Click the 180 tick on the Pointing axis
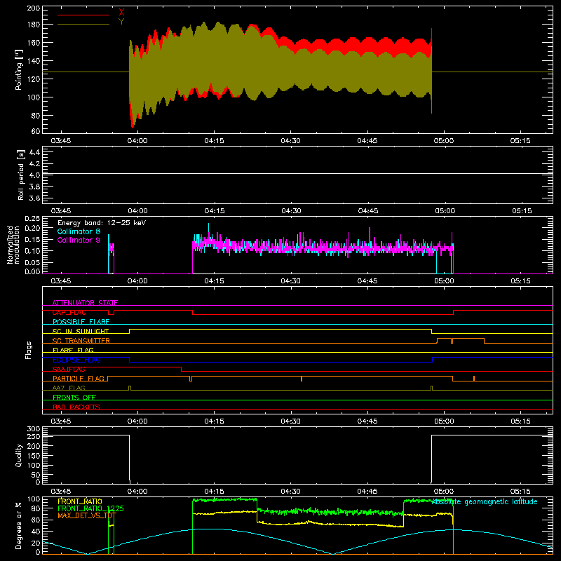The height and width of the screenshot is (561, 561). coord(34,25)
